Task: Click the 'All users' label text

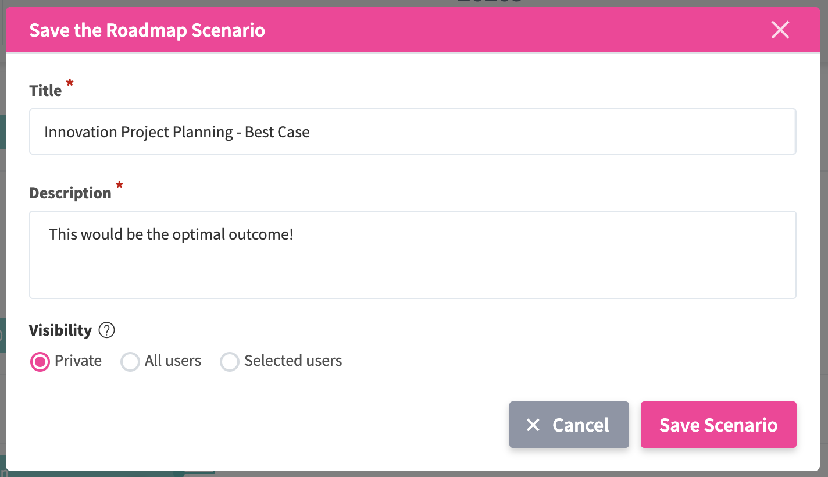Action: (x=173, y=361)
